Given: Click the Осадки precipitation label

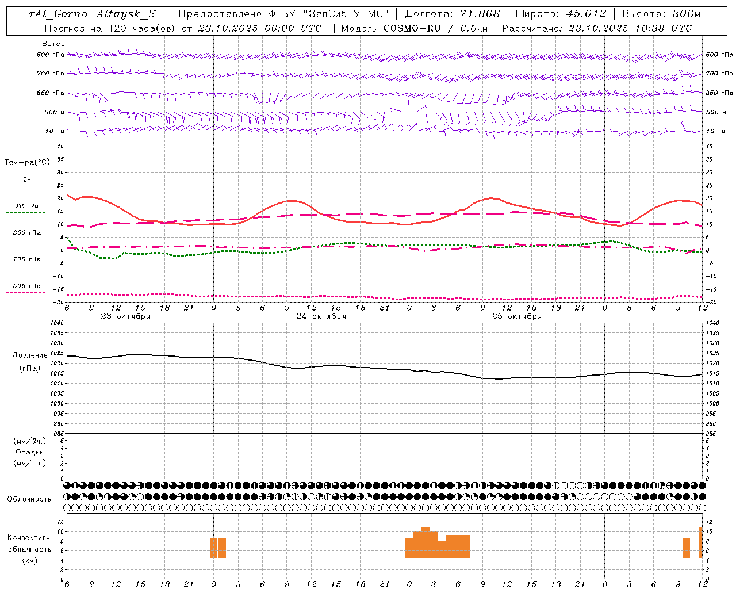Looking at the screenshot, I should click(x=30, y=452).
